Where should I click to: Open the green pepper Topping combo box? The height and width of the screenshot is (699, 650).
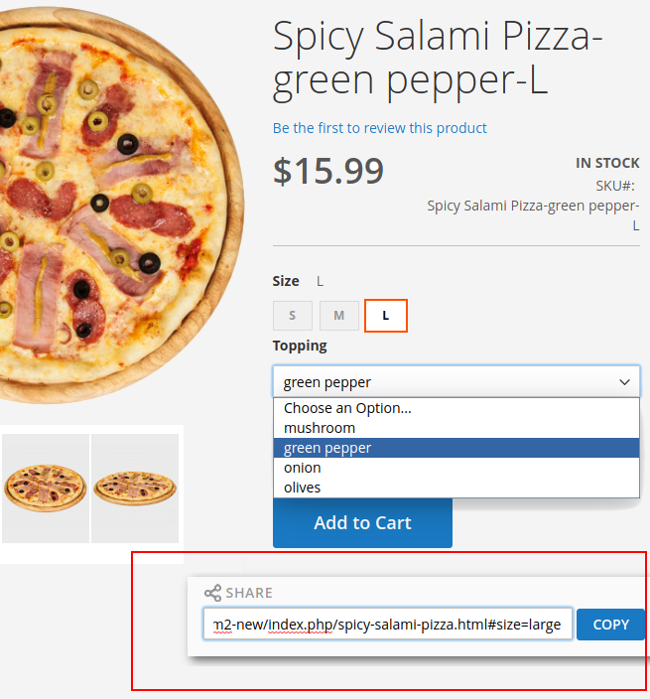(456, 382)
